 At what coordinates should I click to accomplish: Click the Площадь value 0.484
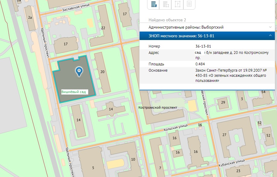200,64
